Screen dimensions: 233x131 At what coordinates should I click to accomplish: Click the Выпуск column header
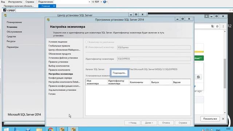(161, 82)
